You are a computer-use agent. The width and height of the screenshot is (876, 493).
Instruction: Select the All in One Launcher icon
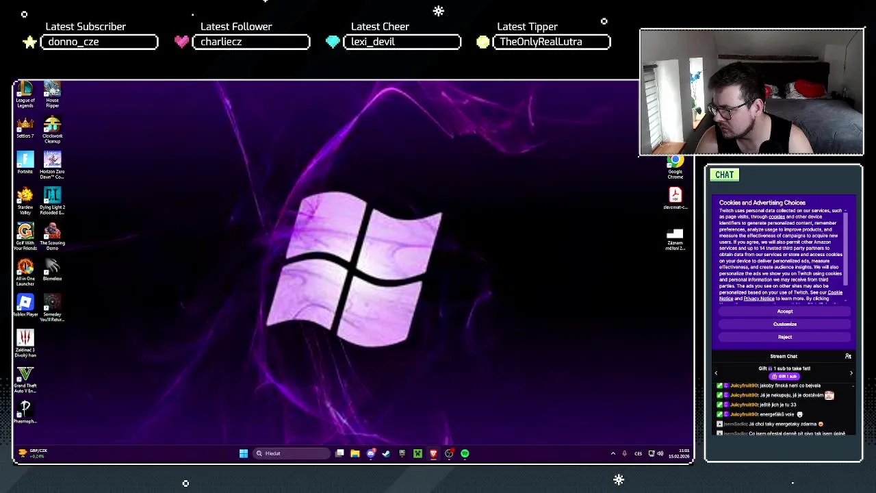click(25, 273)
